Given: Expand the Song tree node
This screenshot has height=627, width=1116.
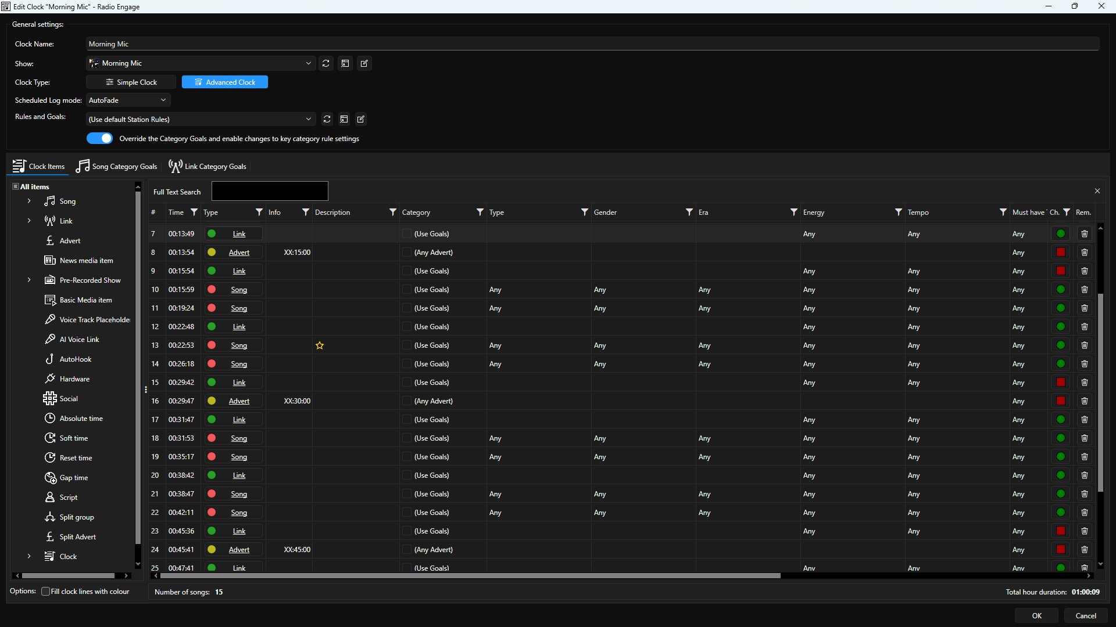Looking at the screenshot, I should pos(29,201).
